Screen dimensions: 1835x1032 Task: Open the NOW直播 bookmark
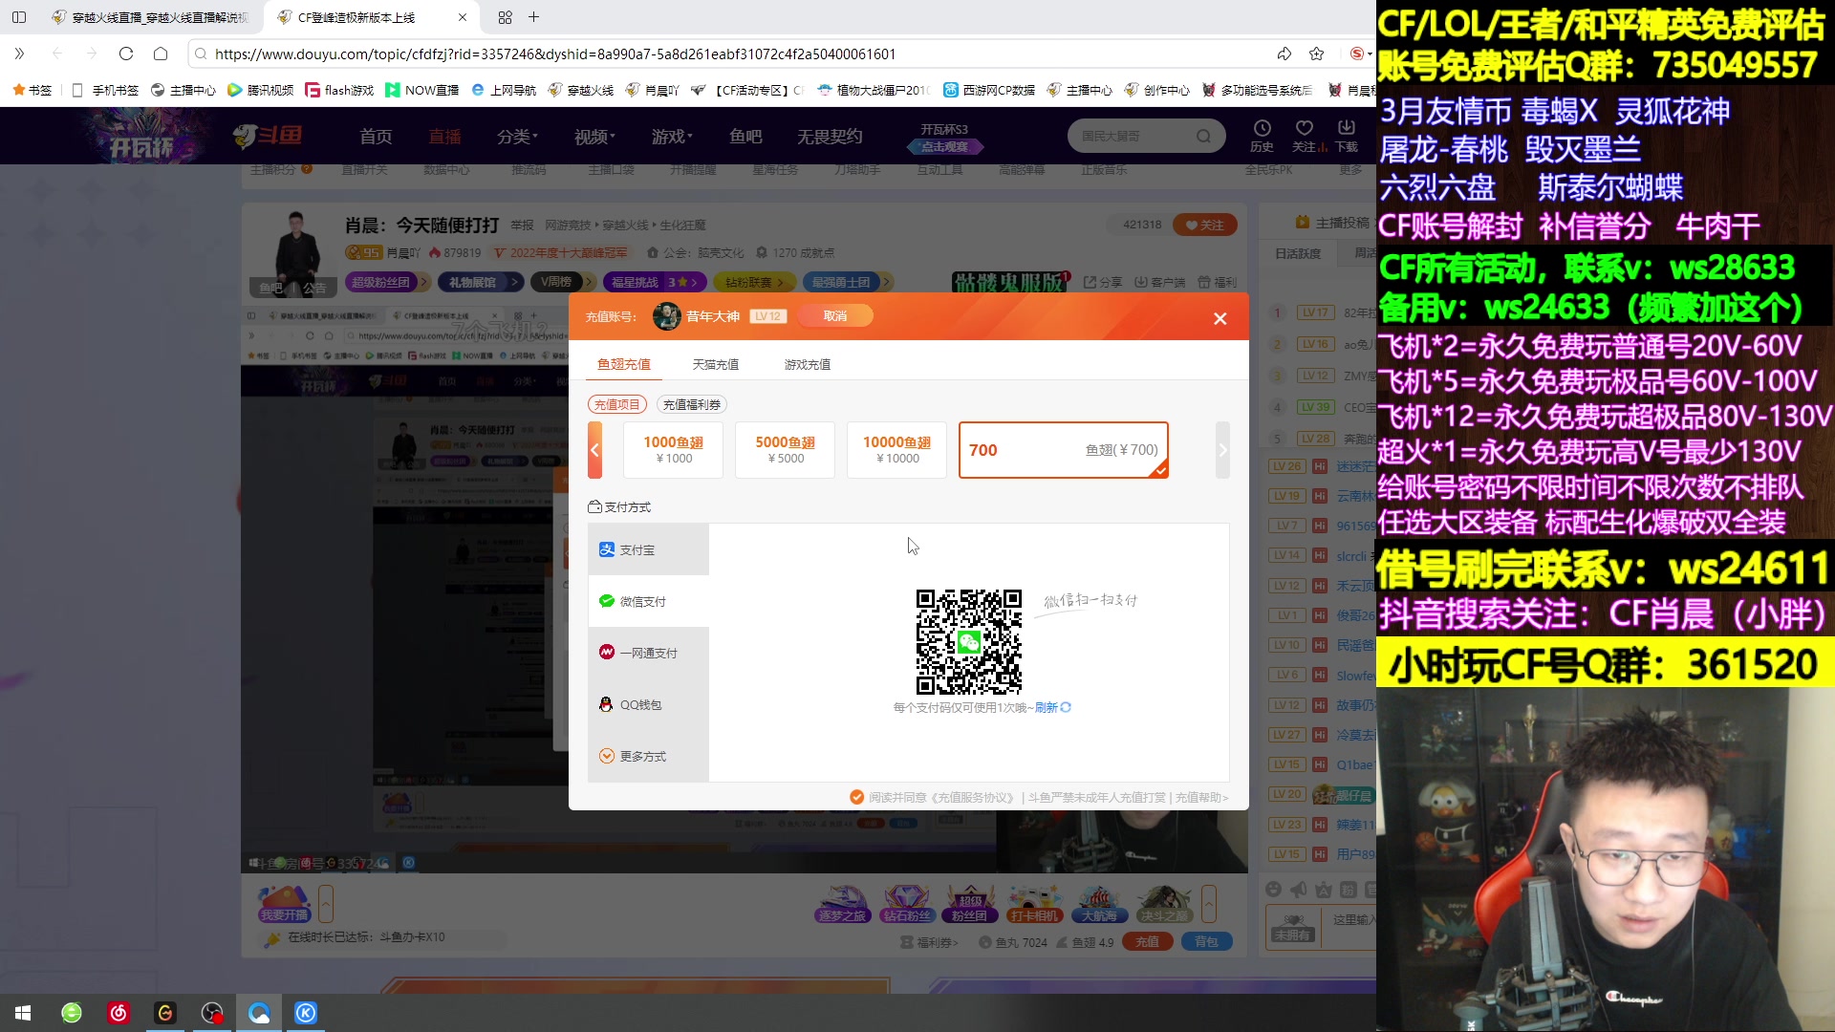421,90
